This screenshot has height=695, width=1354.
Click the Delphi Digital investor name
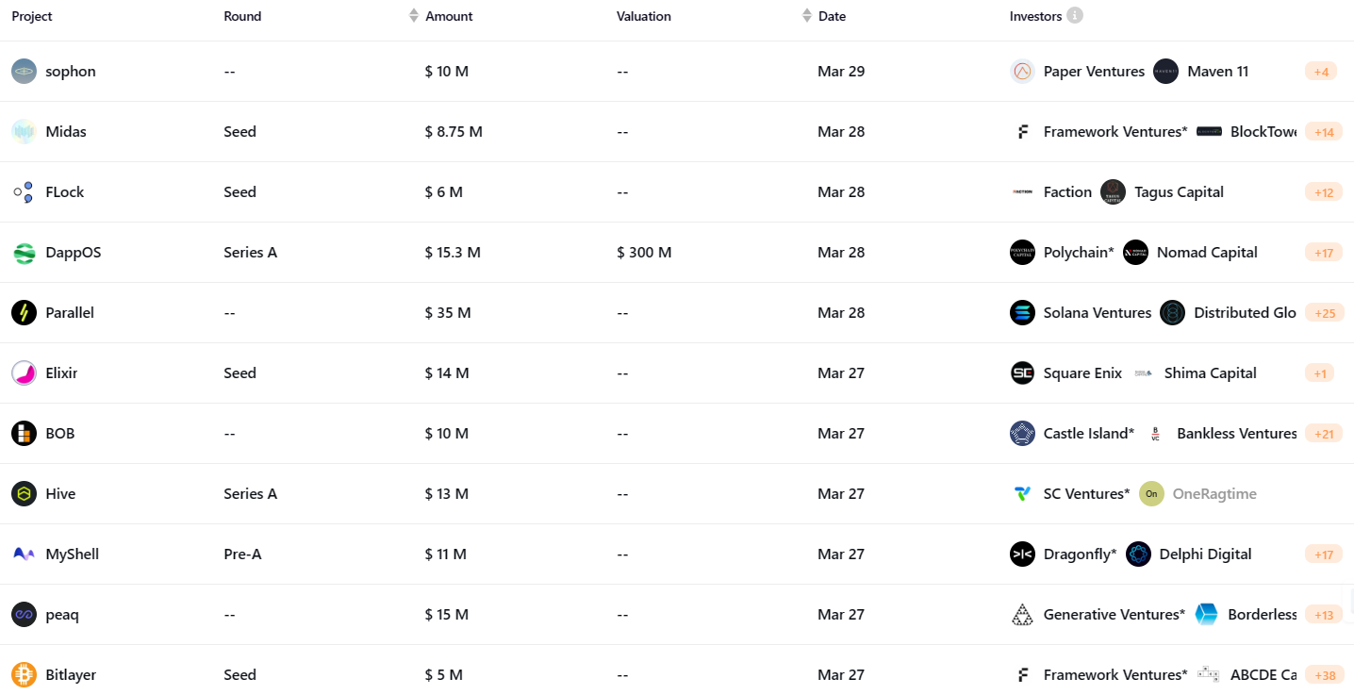[x=1205, y=554]
